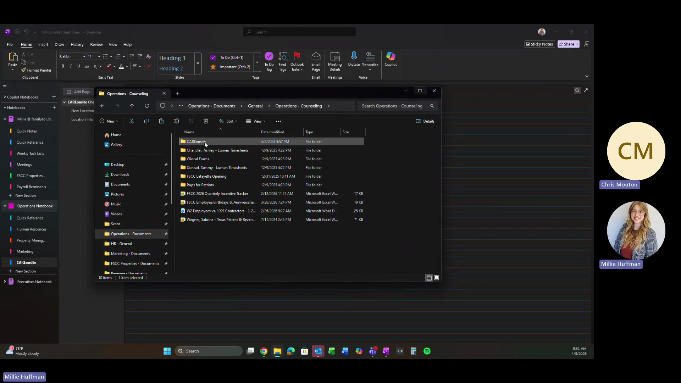Screen dimensions: 681x383
Task: Expand the Executives Notebook in OneNote
Action: 5,282
